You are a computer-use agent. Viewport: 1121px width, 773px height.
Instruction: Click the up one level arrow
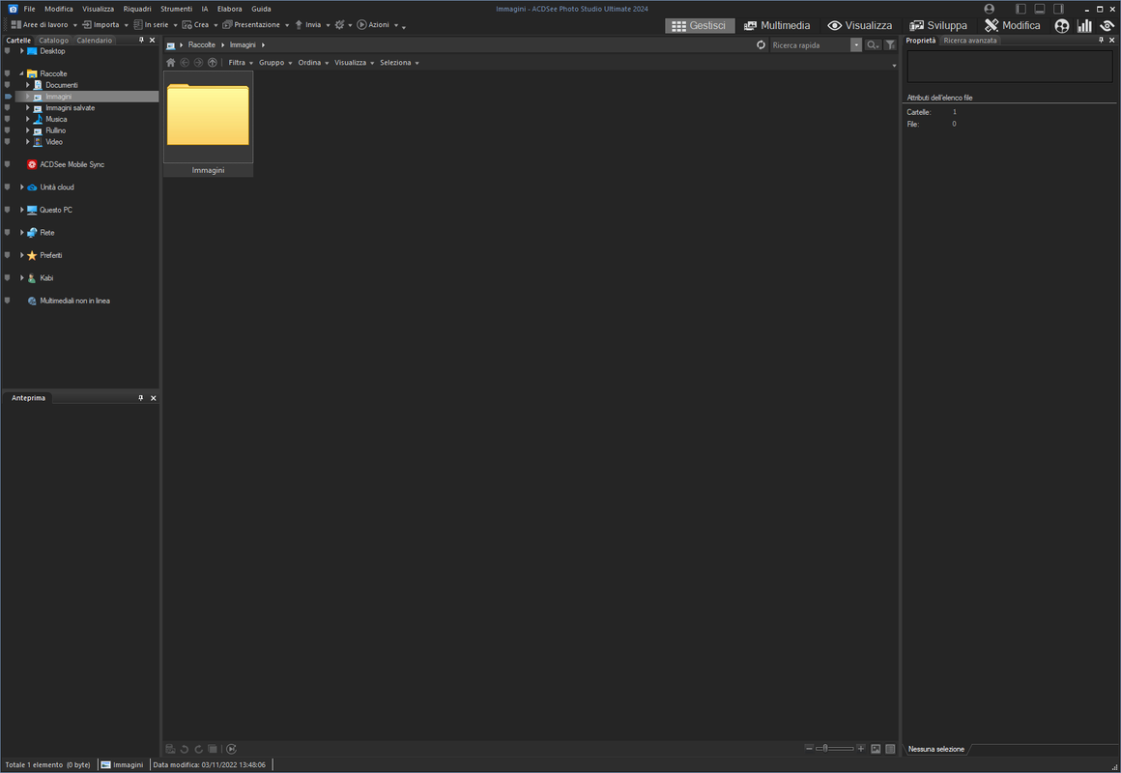pyautogui.click(x=213, y=63)
